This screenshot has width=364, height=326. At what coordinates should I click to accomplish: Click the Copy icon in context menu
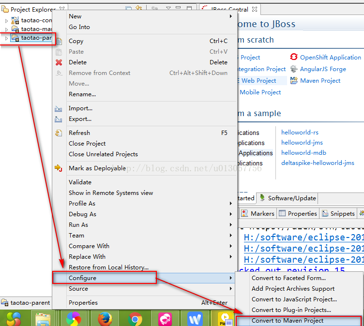pos(59,41)
